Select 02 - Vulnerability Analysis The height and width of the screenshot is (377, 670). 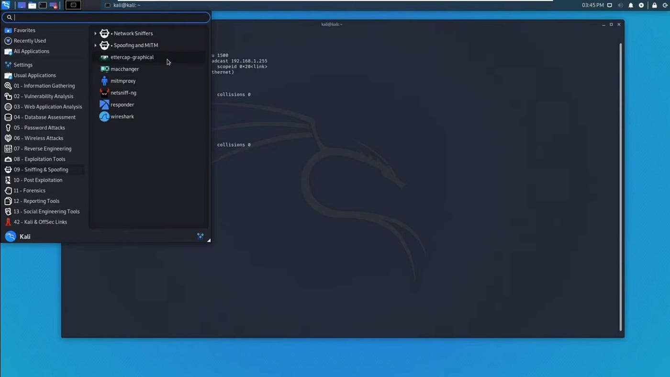(x=44, y=96)
